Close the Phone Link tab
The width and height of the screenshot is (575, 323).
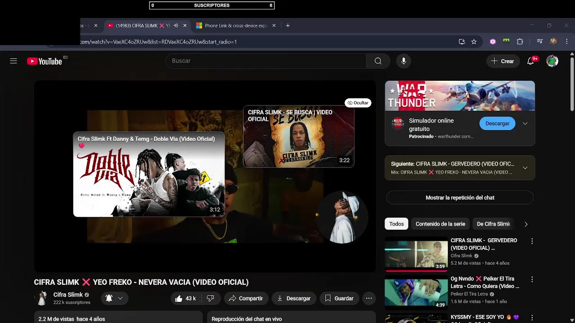(x=274, y=26)
